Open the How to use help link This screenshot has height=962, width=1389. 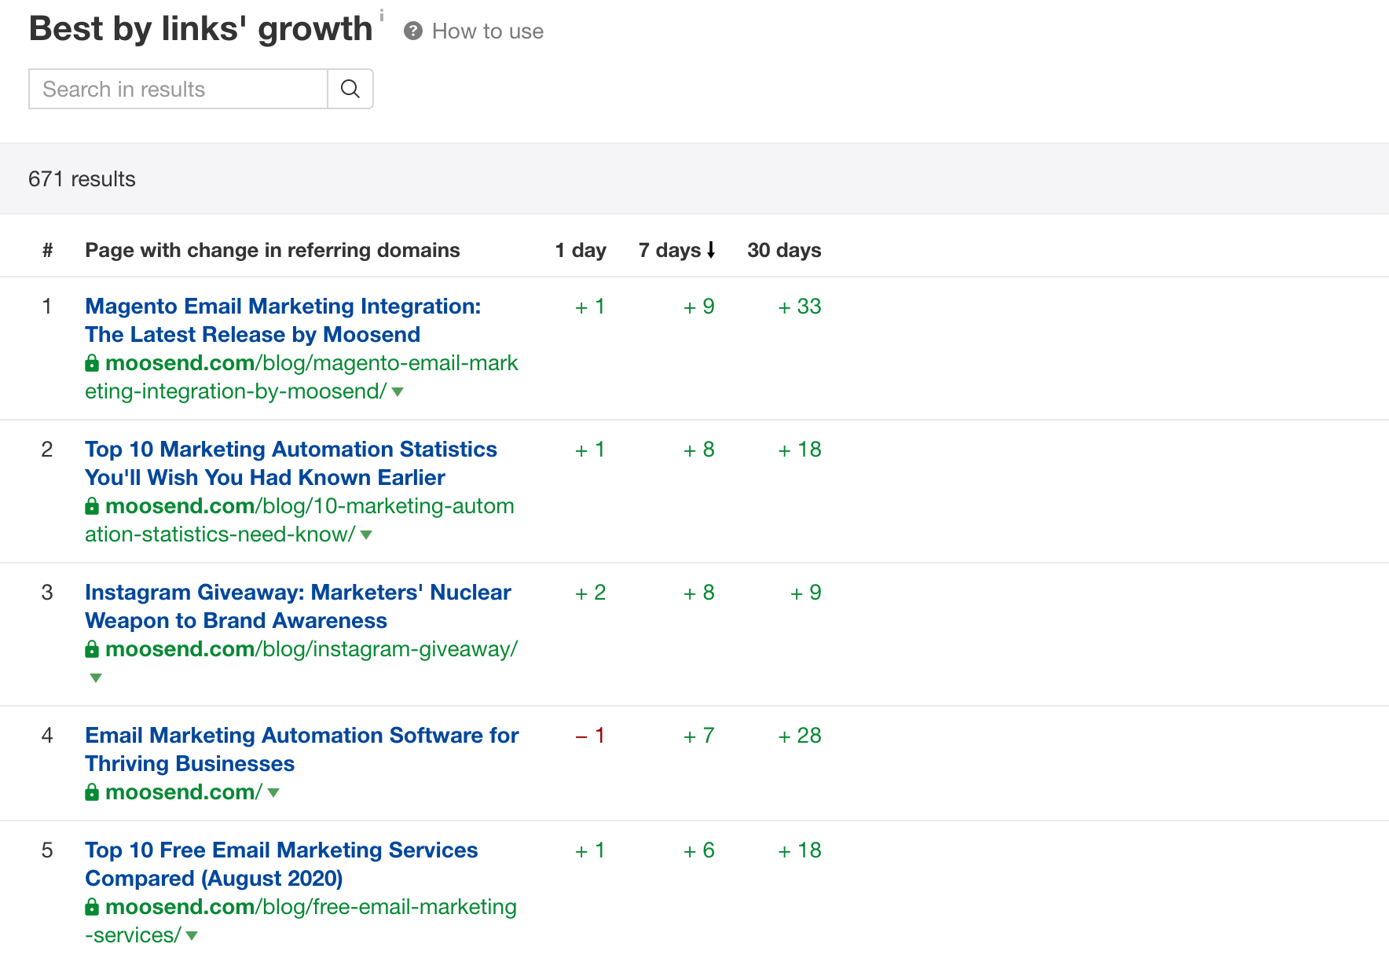coord(488,31)
